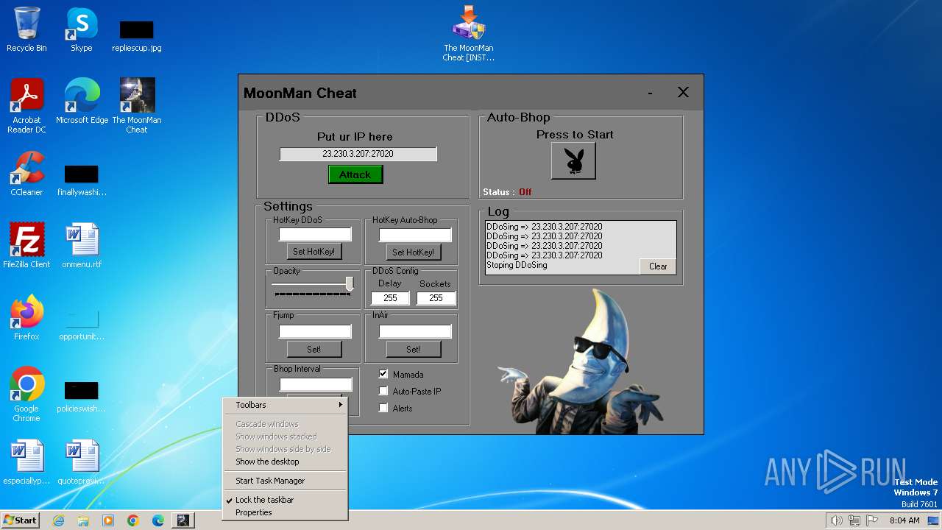942x530 pixels.
Task: Open the FileZilla Client shortcut
Action: pyautogui.click(x=26, y=246)
